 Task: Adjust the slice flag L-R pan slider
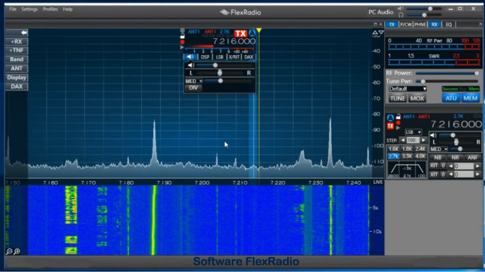[220, 73]
